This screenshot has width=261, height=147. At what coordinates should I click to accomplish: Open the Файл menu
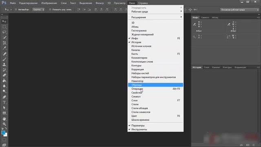[x=13, y=3]
